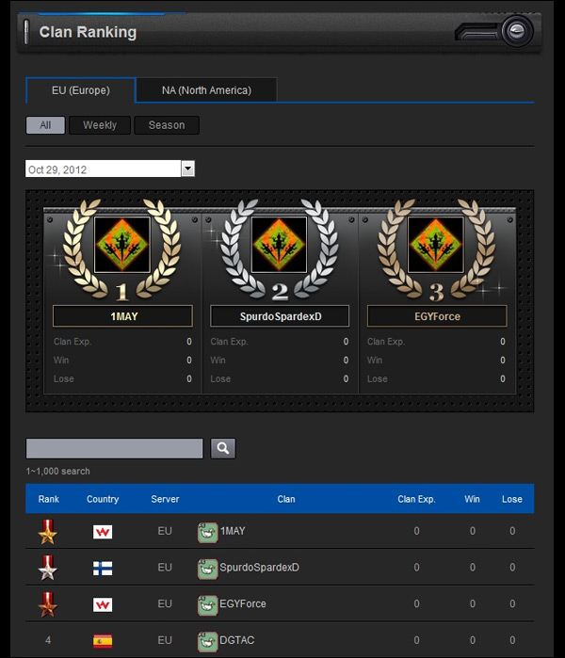
Task: Click the Spain flag in the DGTAC row
Action: [x=103, y=641]
